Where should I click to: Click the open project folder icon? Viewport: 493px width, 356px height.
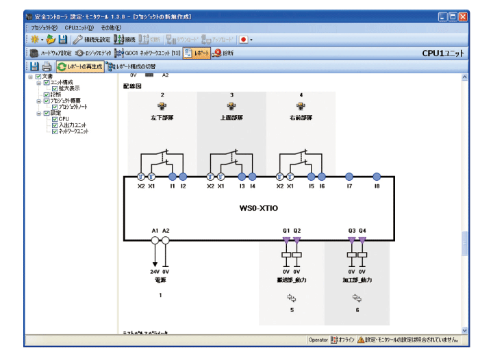(x=50, y=40)
